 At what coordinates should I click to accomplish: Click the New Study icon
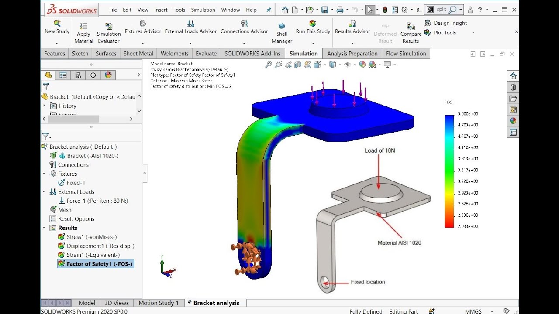click(x=57, y=23)
